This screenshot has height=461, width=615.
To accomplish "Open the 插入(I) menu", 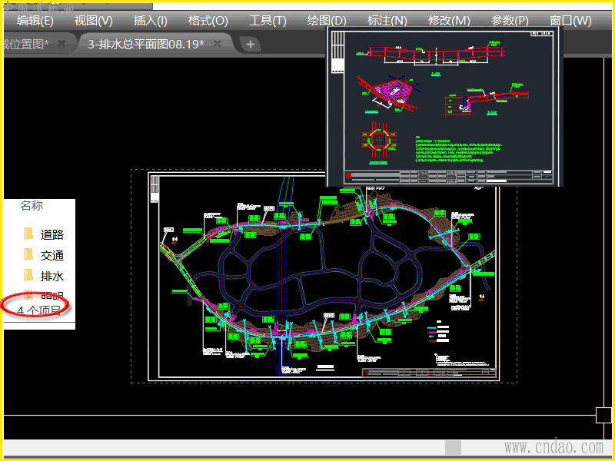I will click(150, 21).
